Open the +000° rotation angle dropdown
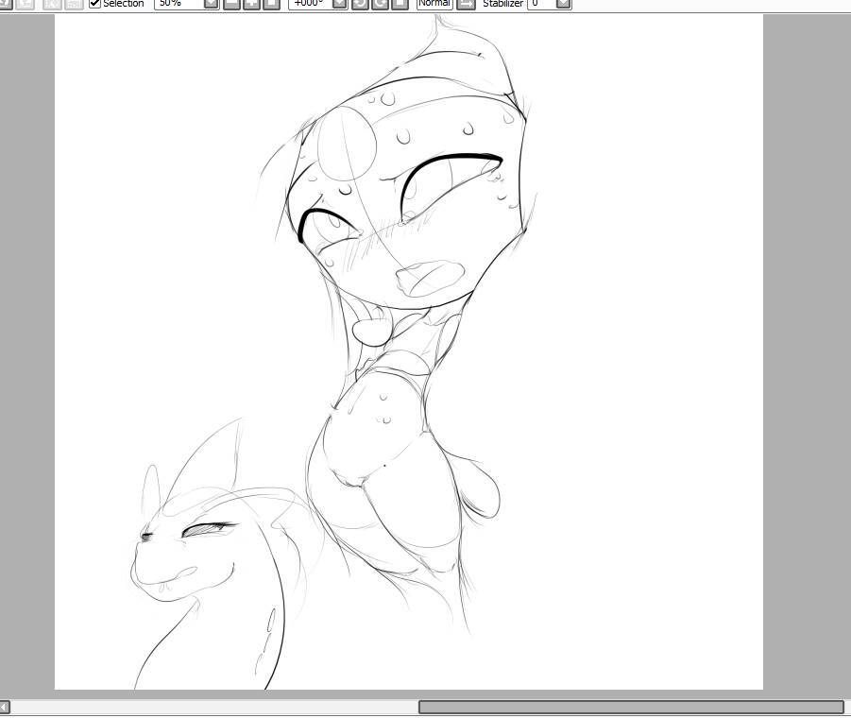This screenshot has height=718, width=851. (340, 4)
